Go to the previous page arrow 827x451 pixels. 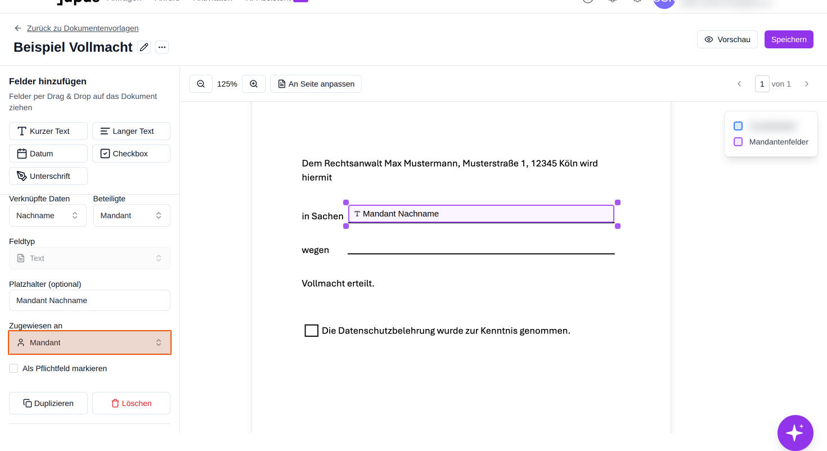739,84
